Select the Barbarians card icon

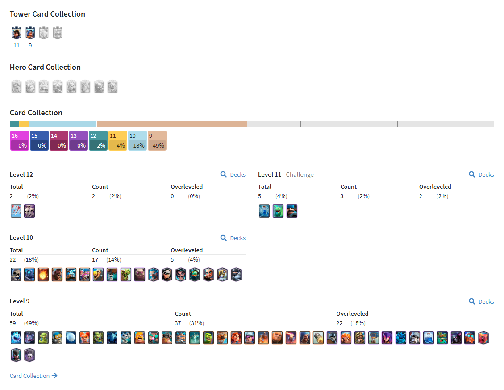pyautogui.click(x=139, y=338)
